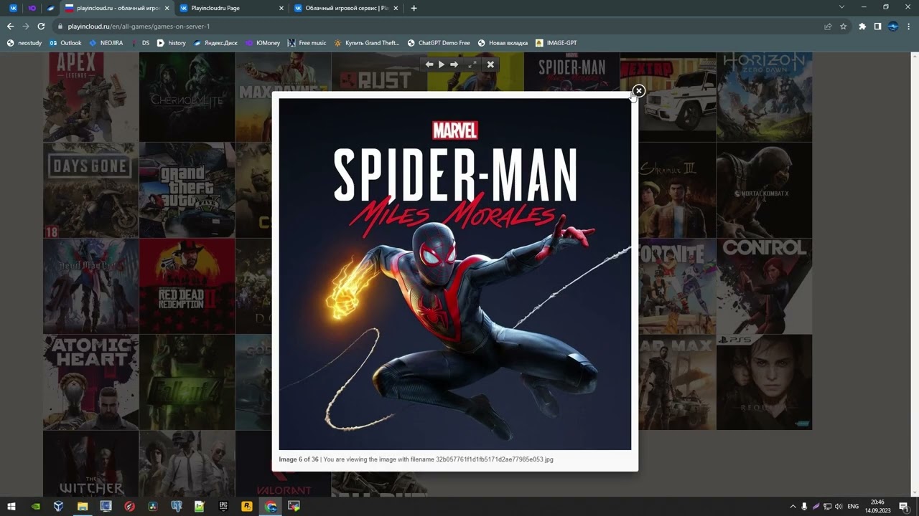Switch to Облачный игровой сервис tab

point(345,8)
